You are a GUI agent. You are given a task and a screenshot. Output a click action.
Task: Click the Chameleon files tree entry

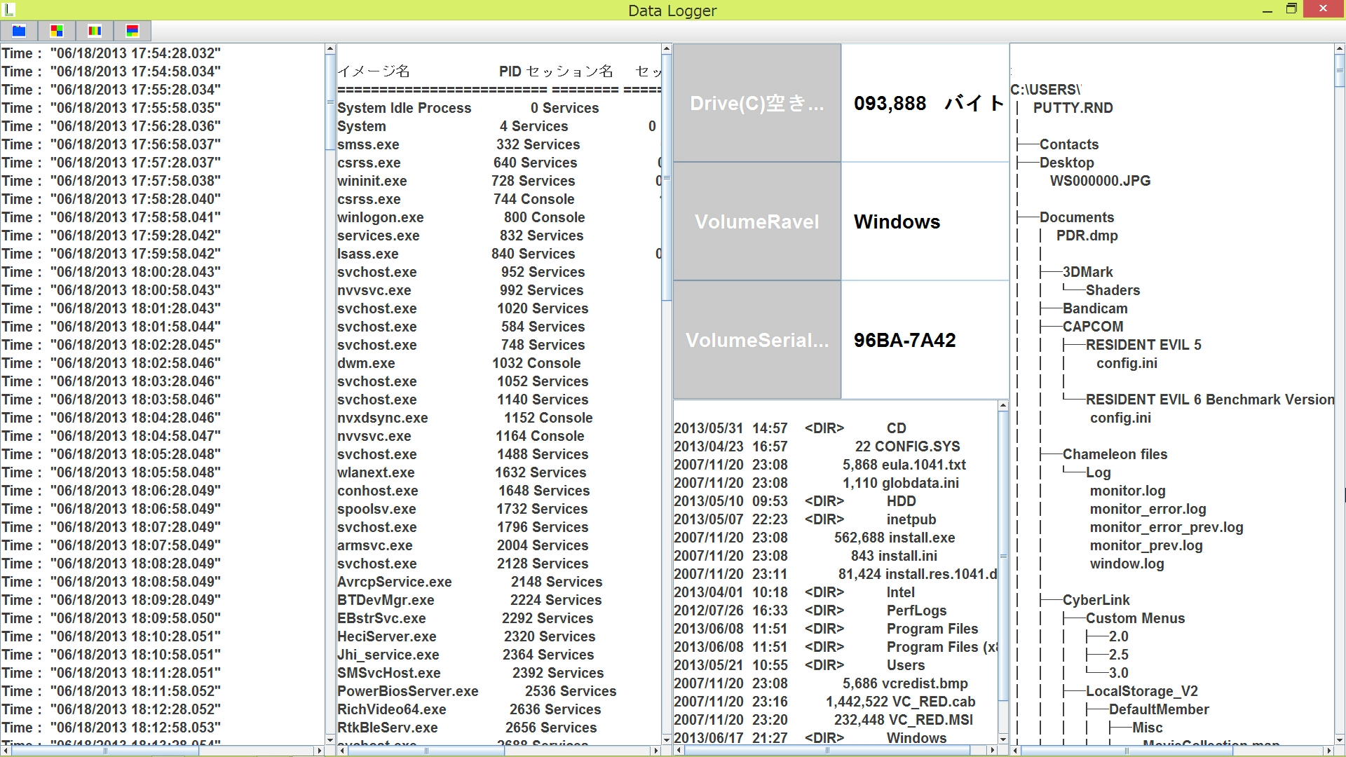(1115, 454)
